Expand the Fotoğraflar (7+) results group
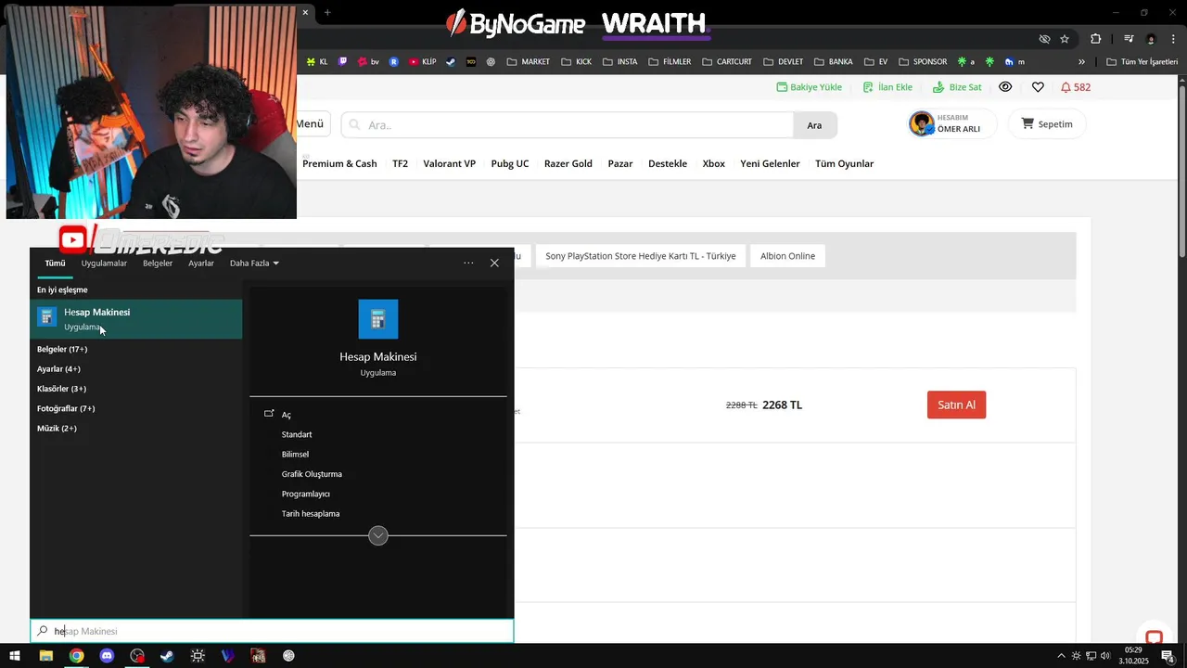 tap(66, 408)
